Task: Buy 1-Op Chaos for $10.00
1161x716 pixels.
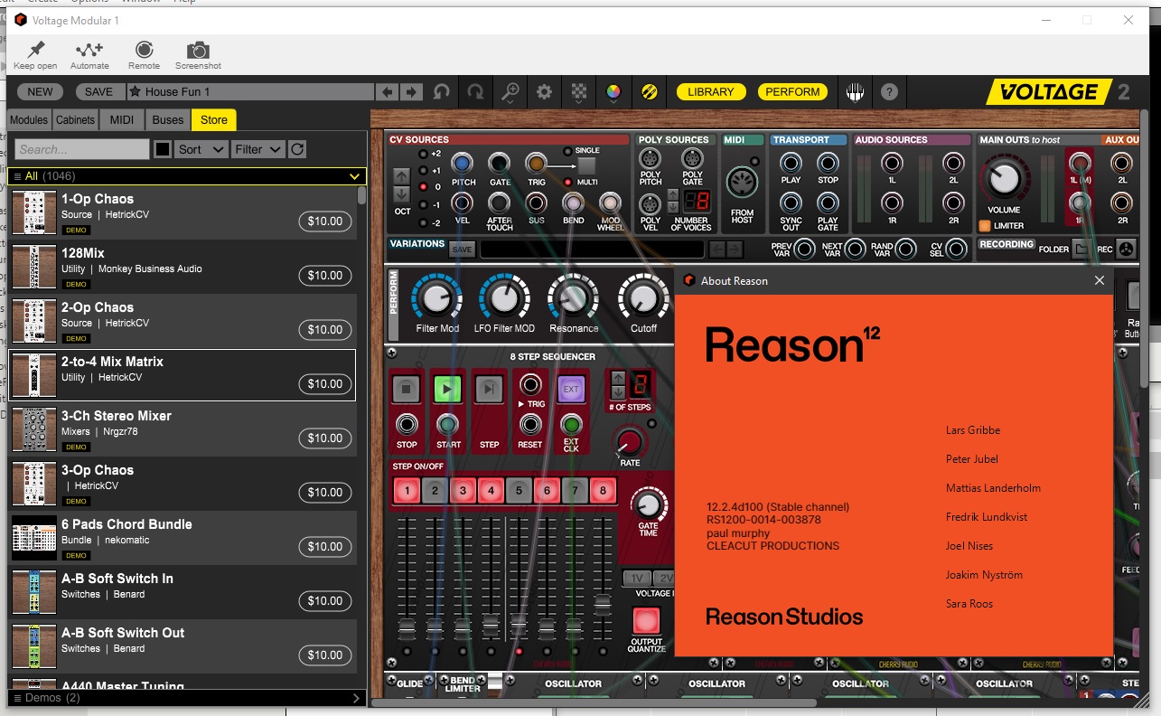Action: point(325,221)
